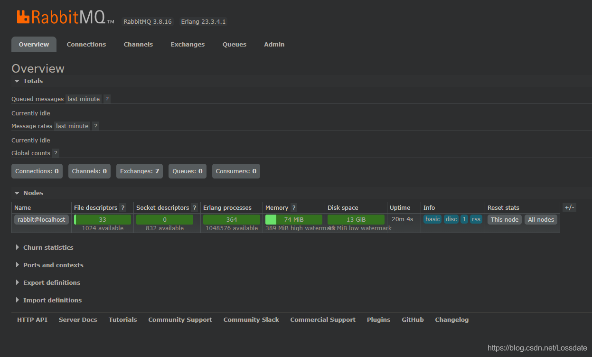Viewport: 592px width, 357px height.
Task: Click the rss info tag
Action: pyautogui.click(x=476, y=219)
